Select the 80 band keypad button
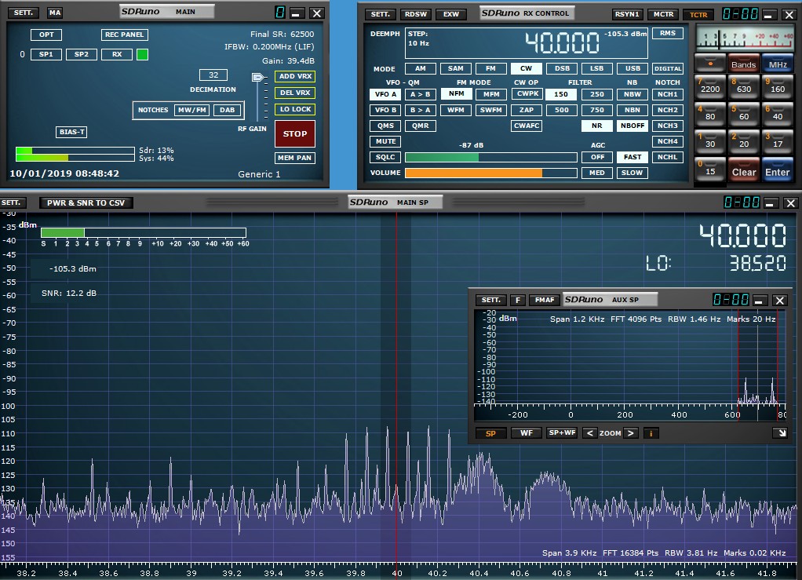 (x=710, y=115)
